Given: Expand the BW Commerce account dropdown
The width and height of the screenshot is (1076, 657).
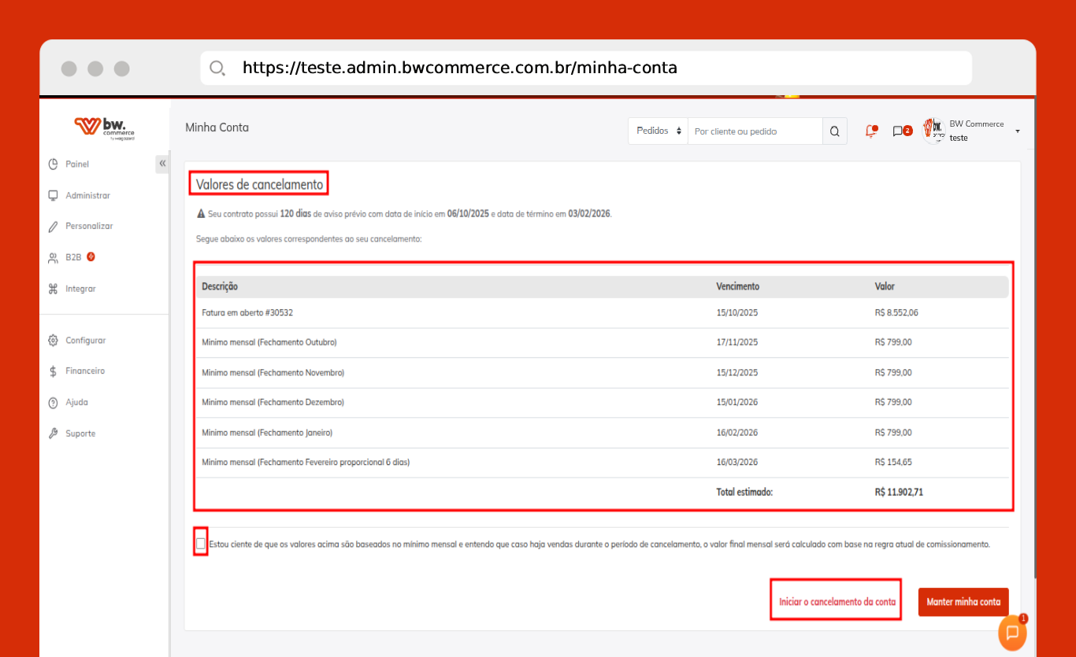Looking at the screenshot, I should pyautogui.click(x=1017, y=131).
